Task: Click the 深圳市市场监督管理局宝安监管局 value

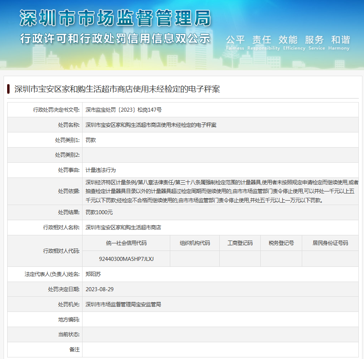Action: pos(123,304)
